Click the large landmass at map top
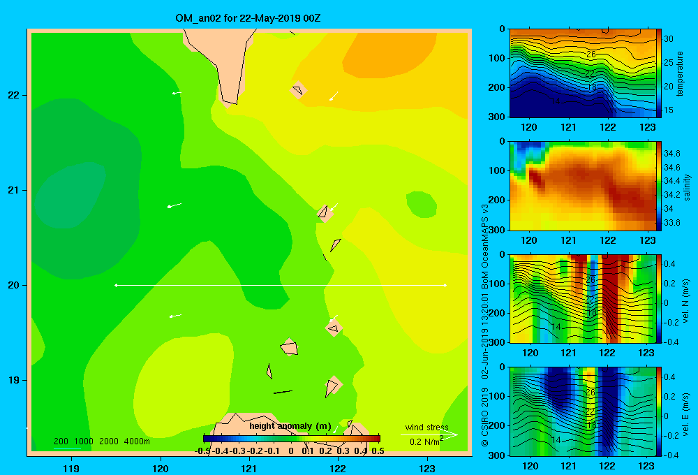This screenshot has height=475, width=698. [219, 67]
